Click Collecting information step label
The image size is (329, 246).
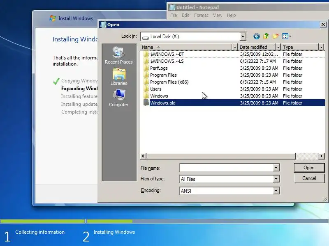click(40, 232)
